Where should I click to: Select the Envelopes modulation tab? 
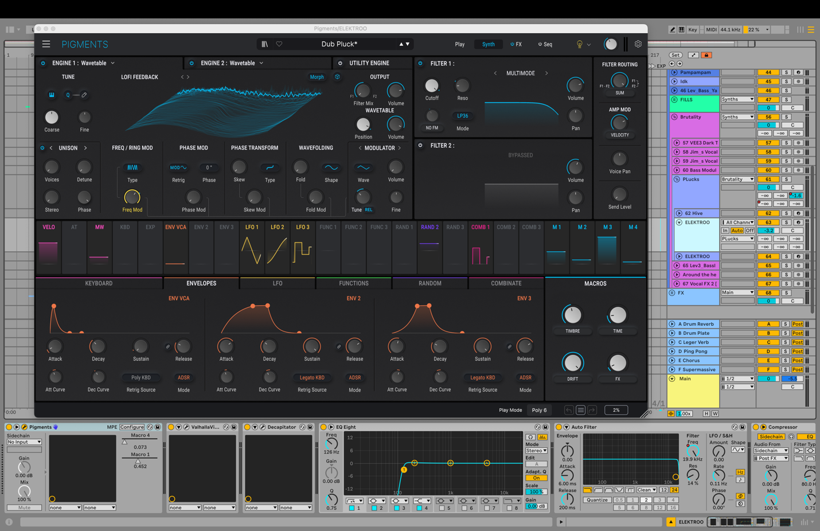tap(201, 283)
